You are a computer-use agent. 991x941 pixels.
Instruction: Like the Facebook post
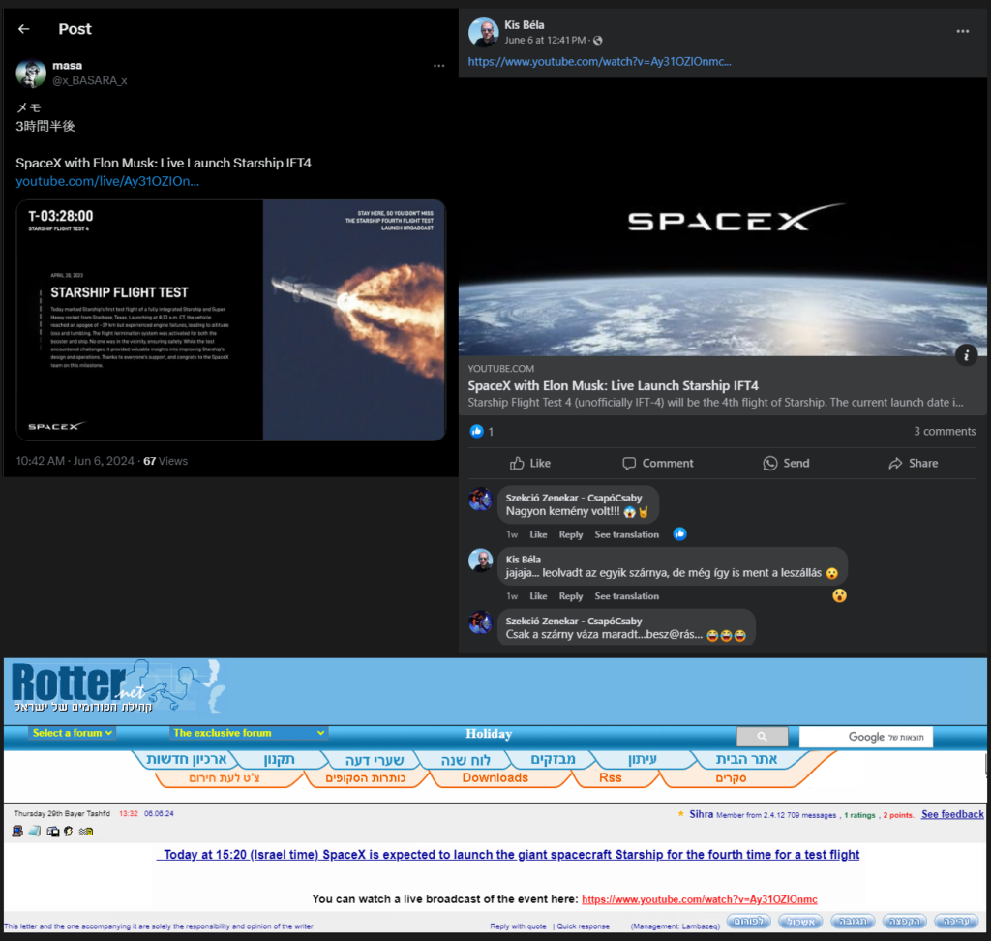530,464
